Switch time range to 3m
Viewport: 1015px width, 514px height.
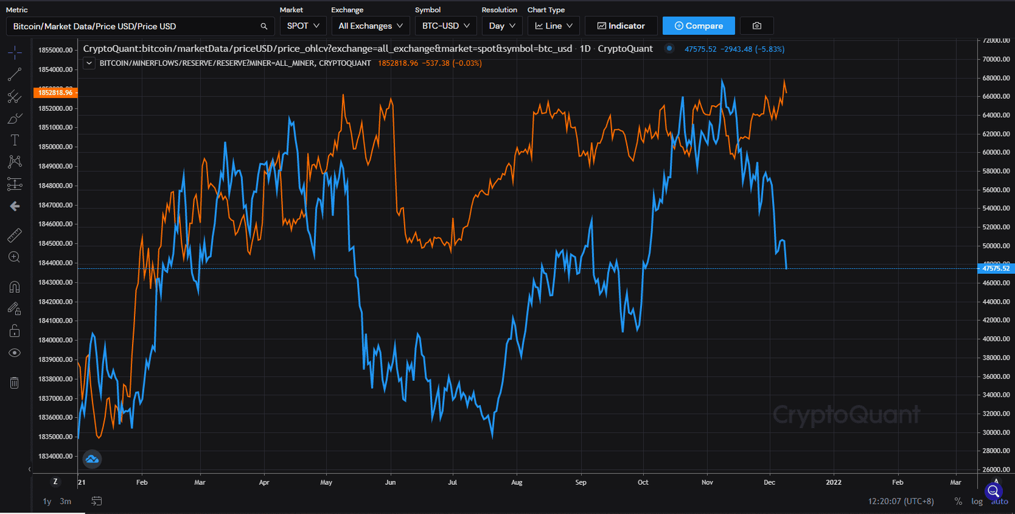tap(65, 501)
